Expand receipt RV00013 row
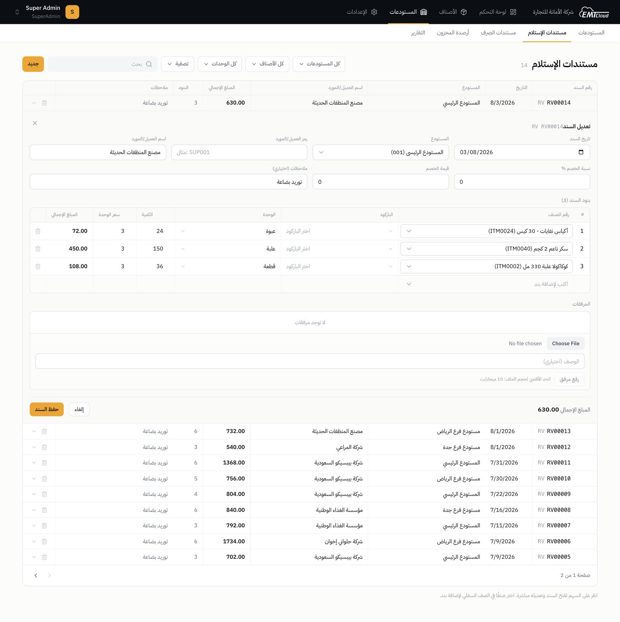The image size is (620, 622). pyautogui.click(x=34, y=431)
